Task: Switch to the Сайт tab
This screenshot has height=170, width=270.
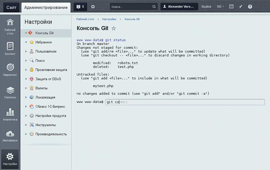Action: 11,7
